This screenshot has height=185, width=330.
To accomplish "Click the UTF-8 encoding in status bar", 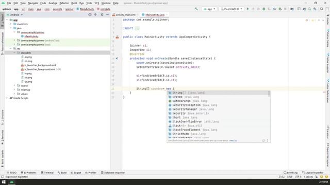I will (298, 177).
